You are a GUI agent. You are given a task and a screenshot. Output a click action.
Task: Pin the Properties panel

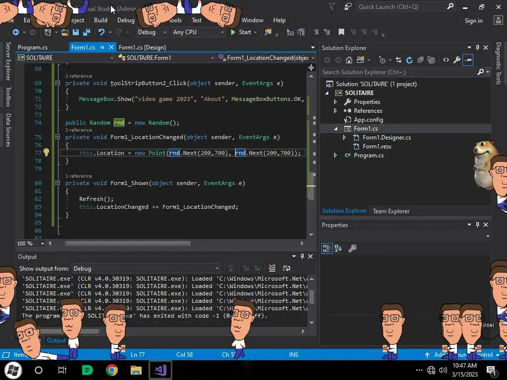[x=478, y=225]
